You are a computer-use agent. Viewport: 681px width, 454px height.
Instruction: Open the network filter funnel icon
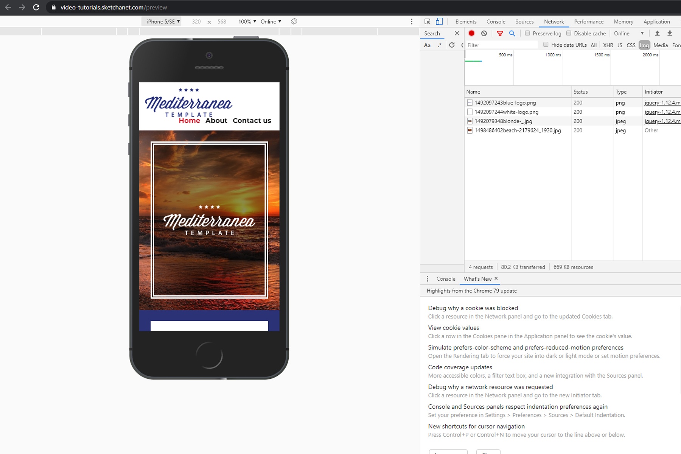click(x=500, y=33)
